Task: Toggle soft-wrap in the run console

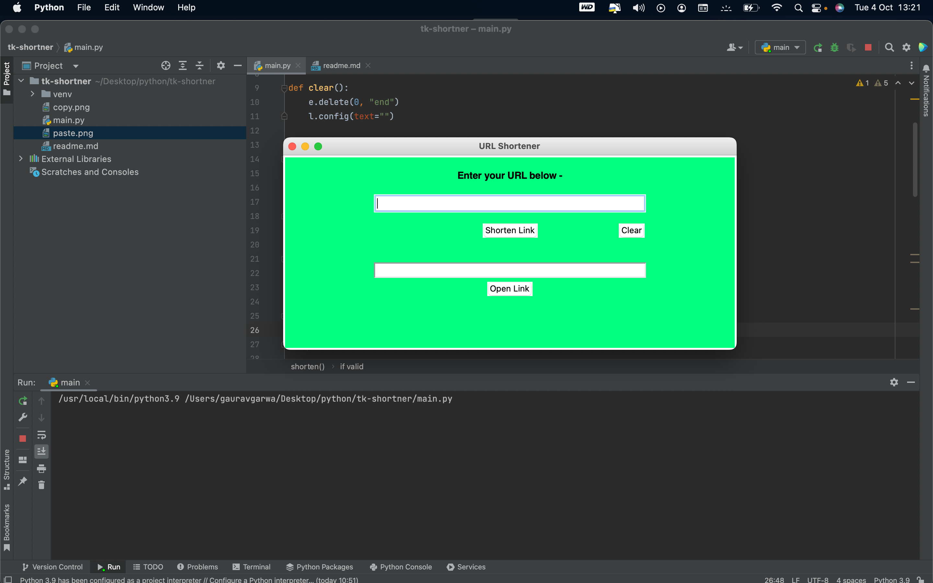Action: 41,435
